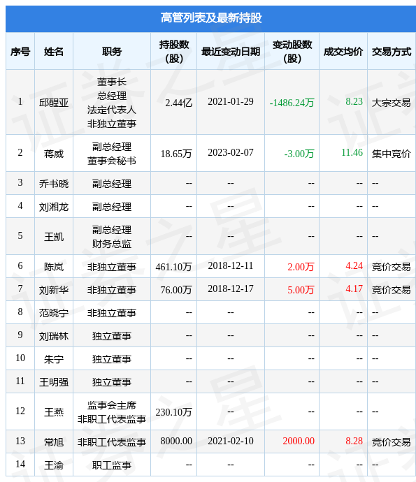Click the date 2021-01-29
This screenshot has height=482, width=416.
tap(231, 101)
